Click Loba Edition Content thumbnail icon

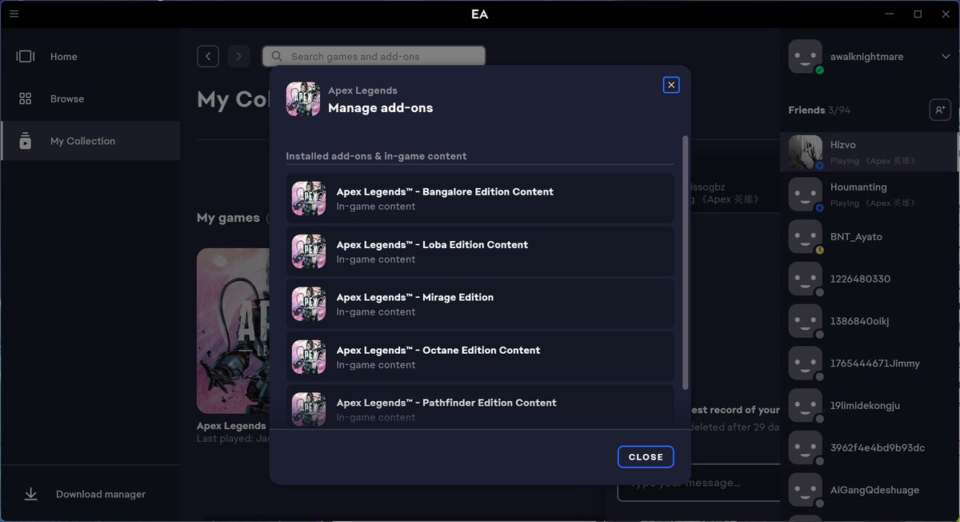[x=309, y=251]
